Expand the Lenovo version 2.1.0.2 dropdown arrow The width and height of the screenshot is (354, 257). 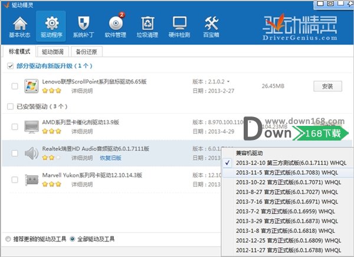(x=228, y=82)
